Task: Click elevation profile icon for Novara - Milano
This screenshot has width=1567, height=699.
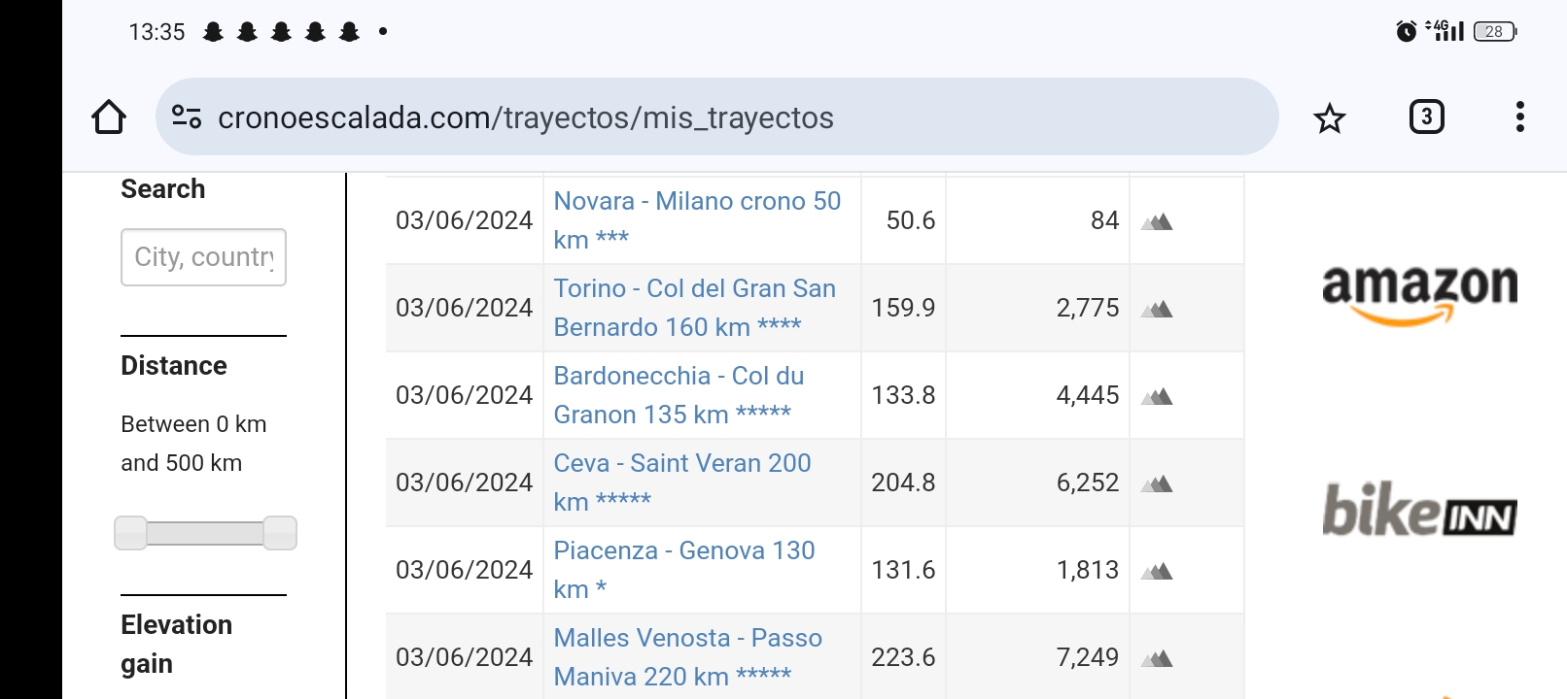Action: (x=1157, y=222)
